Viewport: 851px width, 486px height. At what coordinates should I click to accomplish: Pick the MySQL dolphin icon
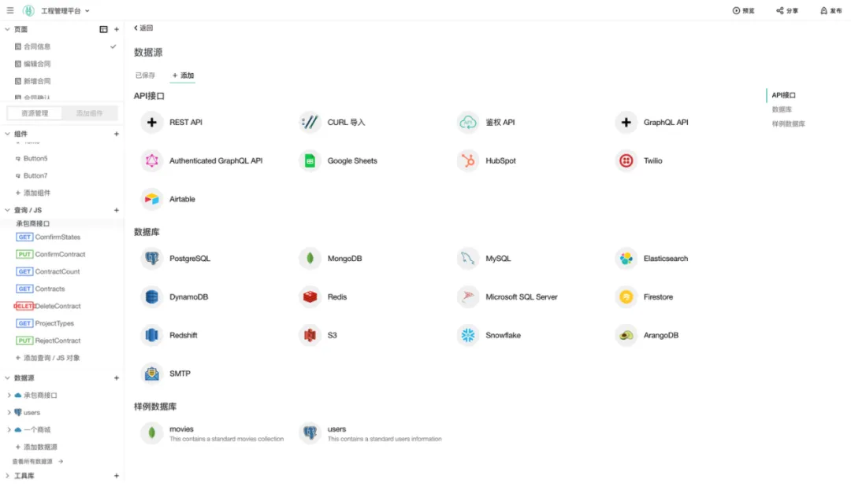(x=468, y=259)
